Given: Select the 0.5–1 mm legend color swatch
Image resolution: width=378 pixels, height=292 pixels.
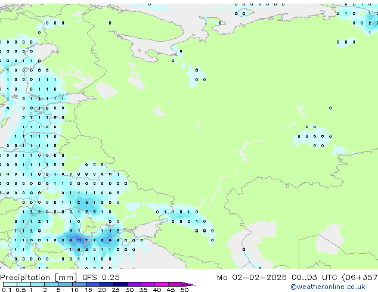Looking at the screenshot, I should tap(24, 284).
